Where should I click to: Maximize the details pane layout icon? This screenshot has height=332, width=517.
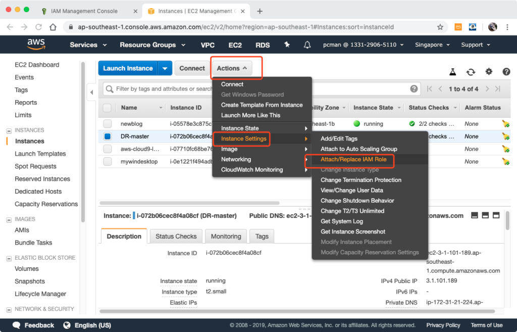[496, 215]
